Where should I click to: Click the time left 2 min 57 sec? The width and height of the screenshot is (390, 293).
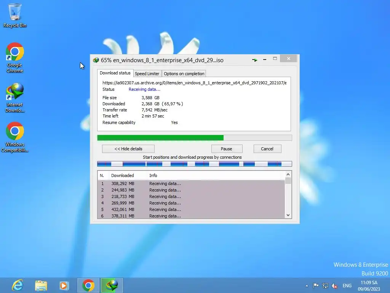(153, 116)
